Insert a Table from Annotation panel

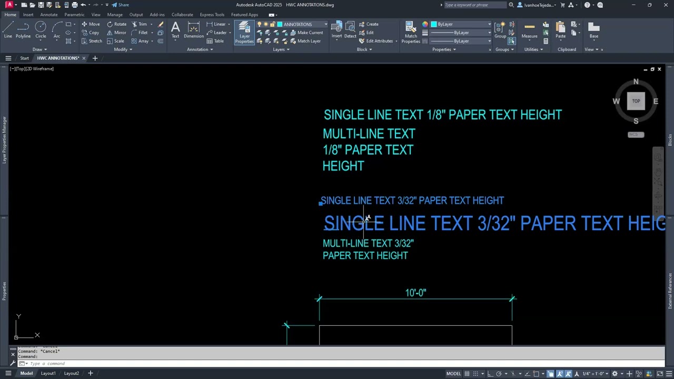(x=215, y=41)
